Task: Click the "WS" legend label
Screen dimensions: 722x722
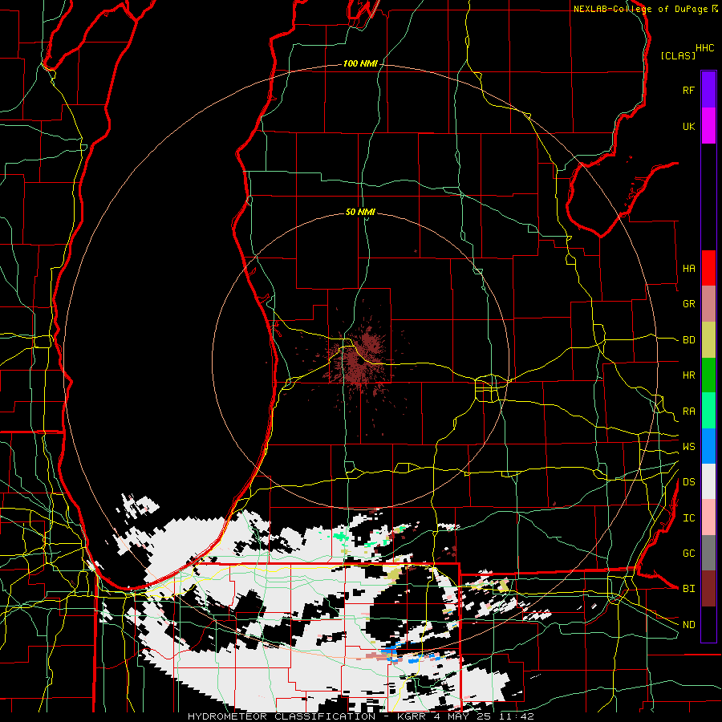Action: point(688,446)
